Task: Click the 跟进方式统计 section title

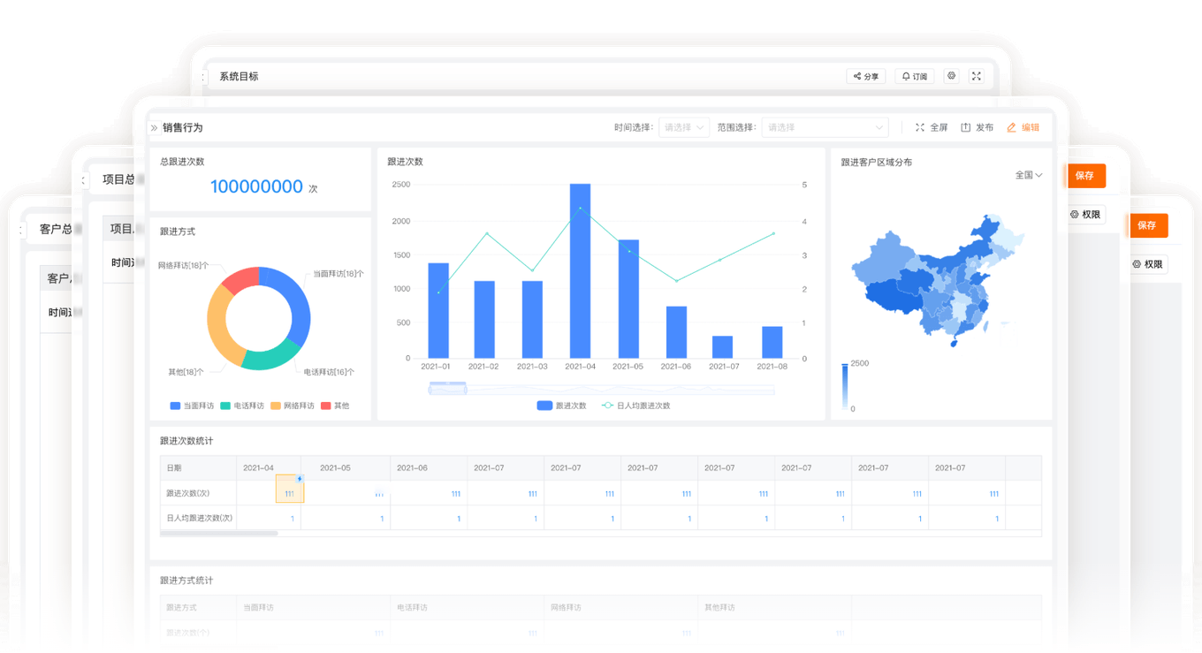Action: [186, 581]
